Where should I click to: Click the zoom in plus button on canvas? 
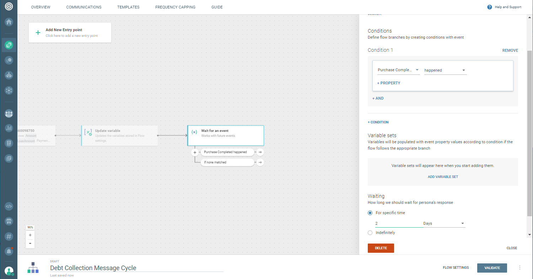[x=30, y=235]
